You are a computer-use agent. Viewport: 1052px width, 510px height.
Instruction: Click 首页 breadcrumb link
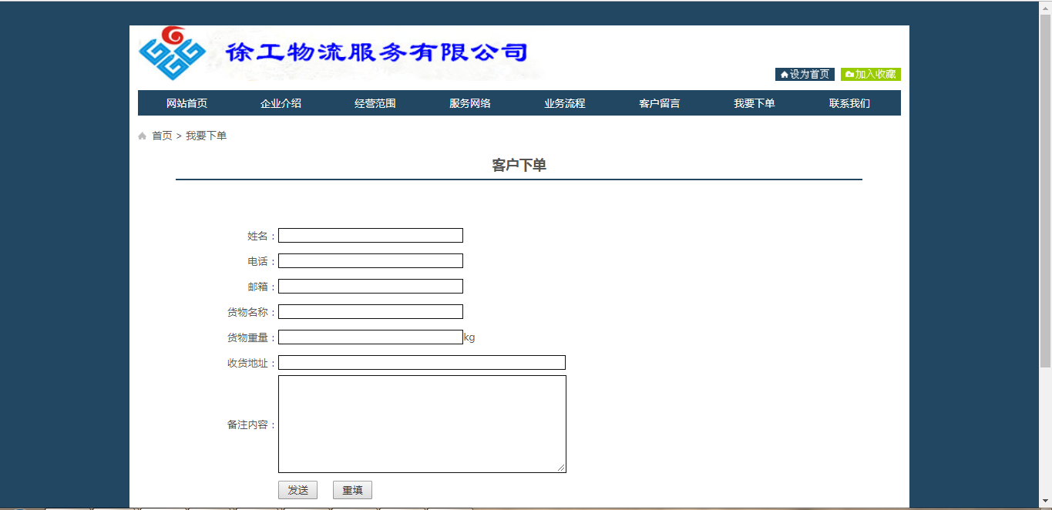pyautogui.click(x=162, y=136)
